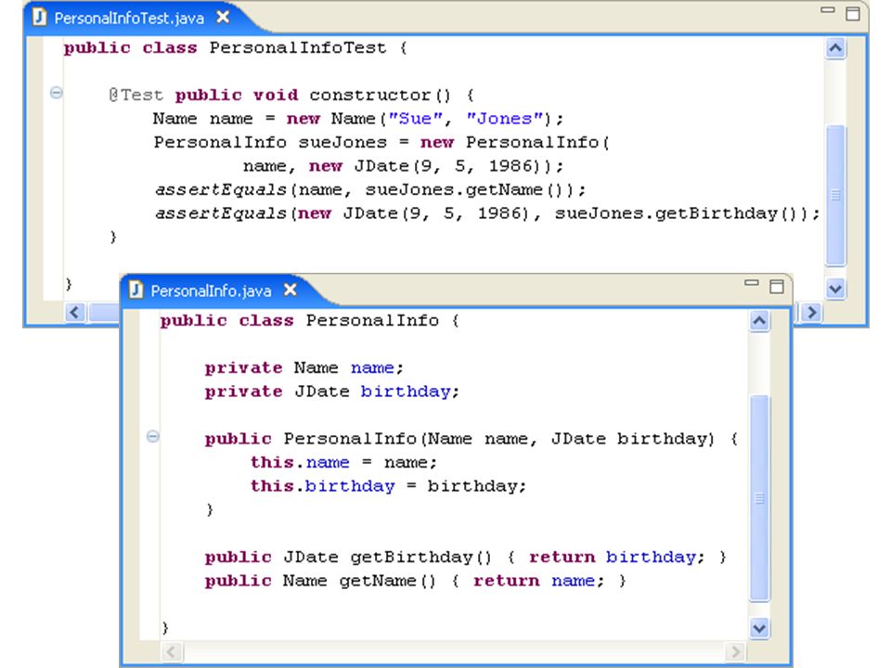This screenshot has width=891, height=668.
Task: Click scroll-down arrow in PersonalInfo editor
Action: click(760, 628)
